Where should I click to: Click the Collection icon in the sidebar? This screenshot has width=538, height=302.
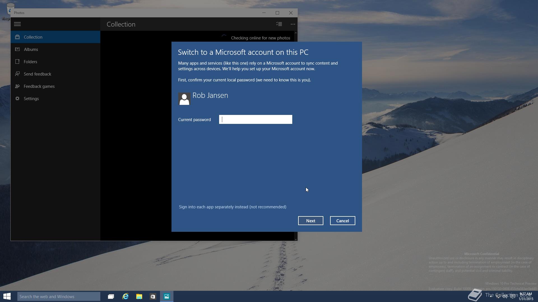tap(17, 37)
